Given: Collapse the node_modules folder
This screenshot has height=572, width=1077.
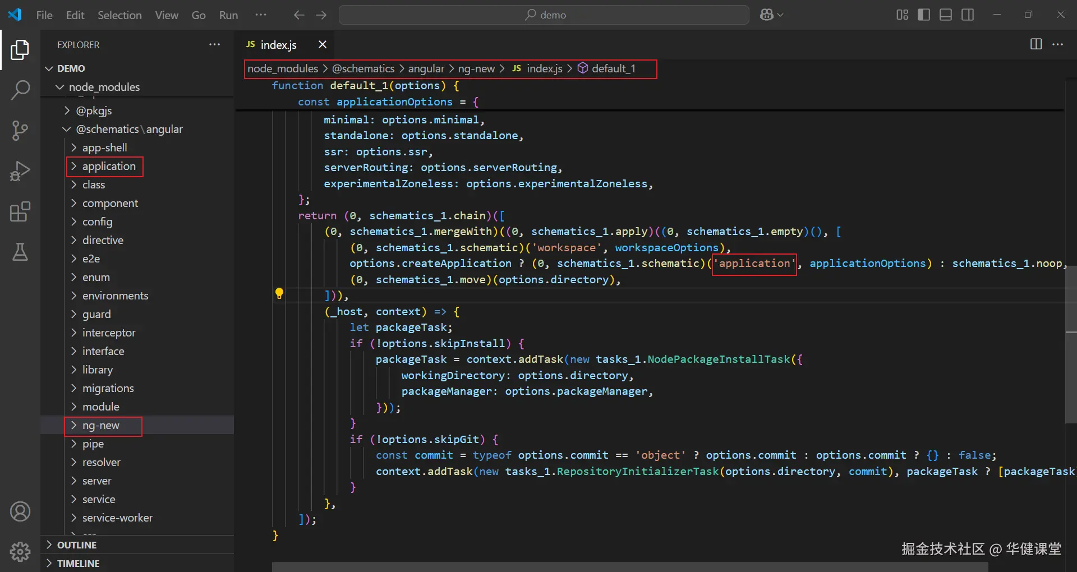Looking at the screenshot, I should (104, 87).
